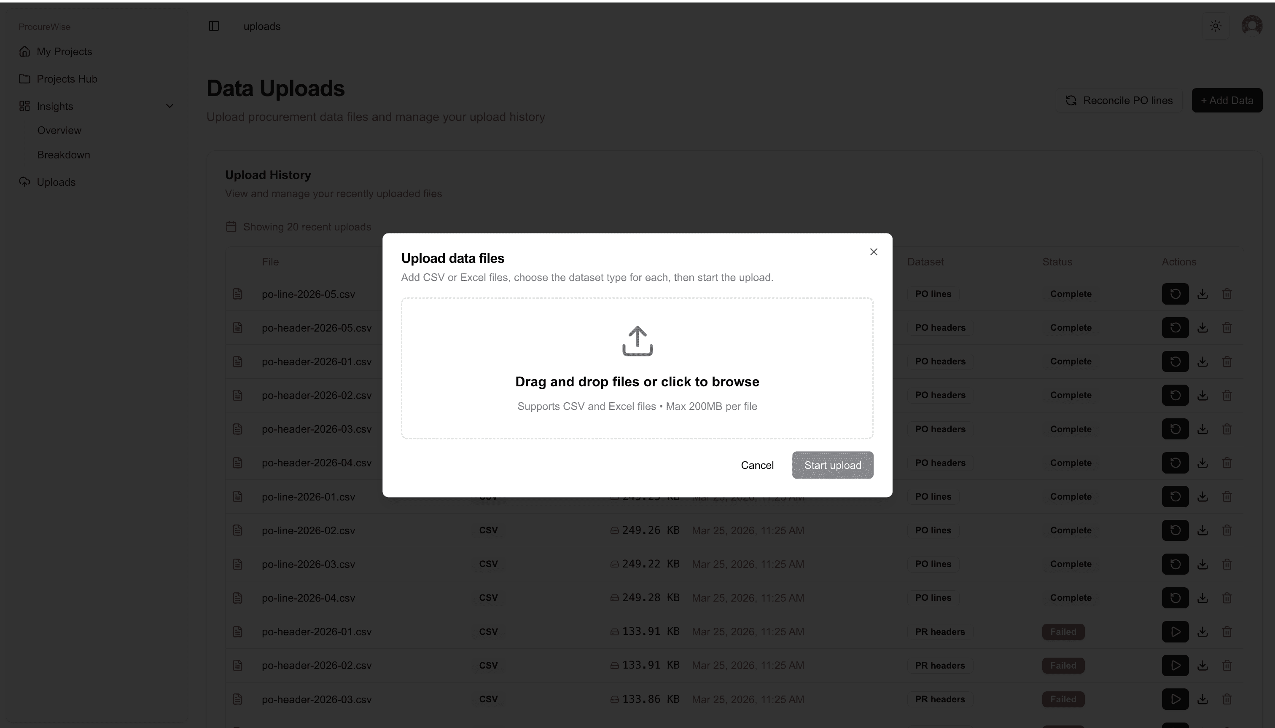Click the drag and drop file browse area
Screen dimensions: 1275x728
pos(637,369)
